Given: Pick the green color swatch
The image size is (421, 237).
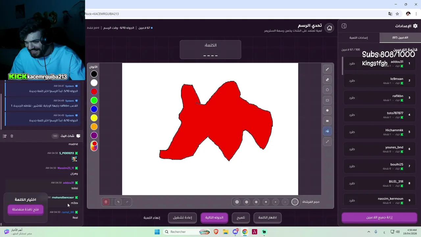Looking at the screenshot, I should pyautogui.click(x=94, y=100).
